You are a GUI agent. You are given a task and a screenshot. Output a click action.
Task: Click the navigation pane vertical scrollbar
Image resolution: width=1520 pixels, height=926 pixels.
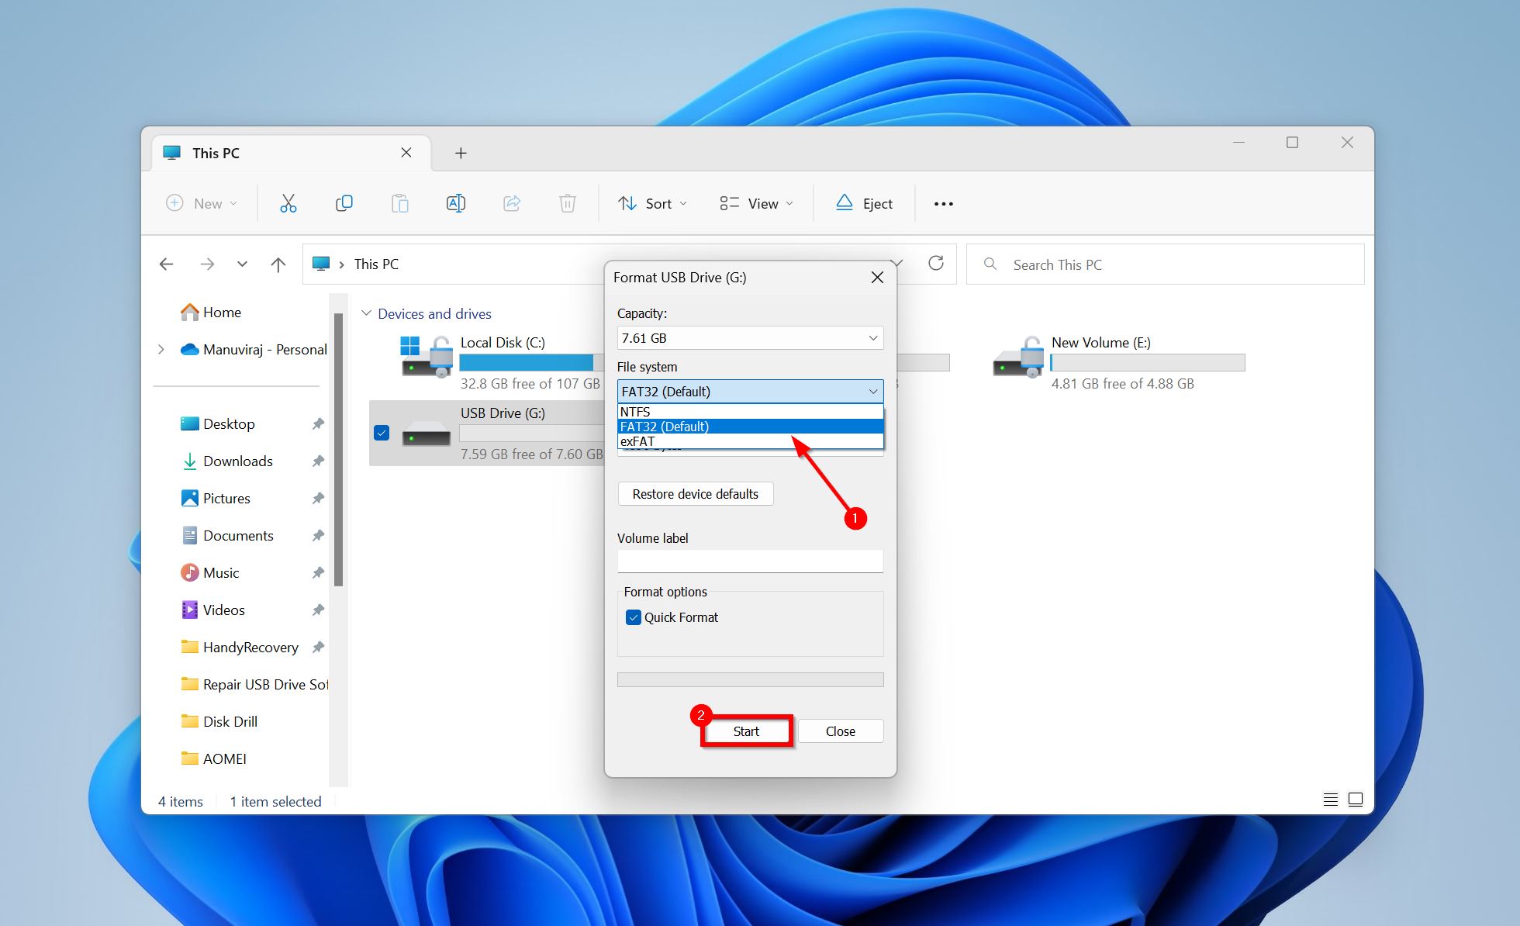pyautogui.click(x=338, y=450)
